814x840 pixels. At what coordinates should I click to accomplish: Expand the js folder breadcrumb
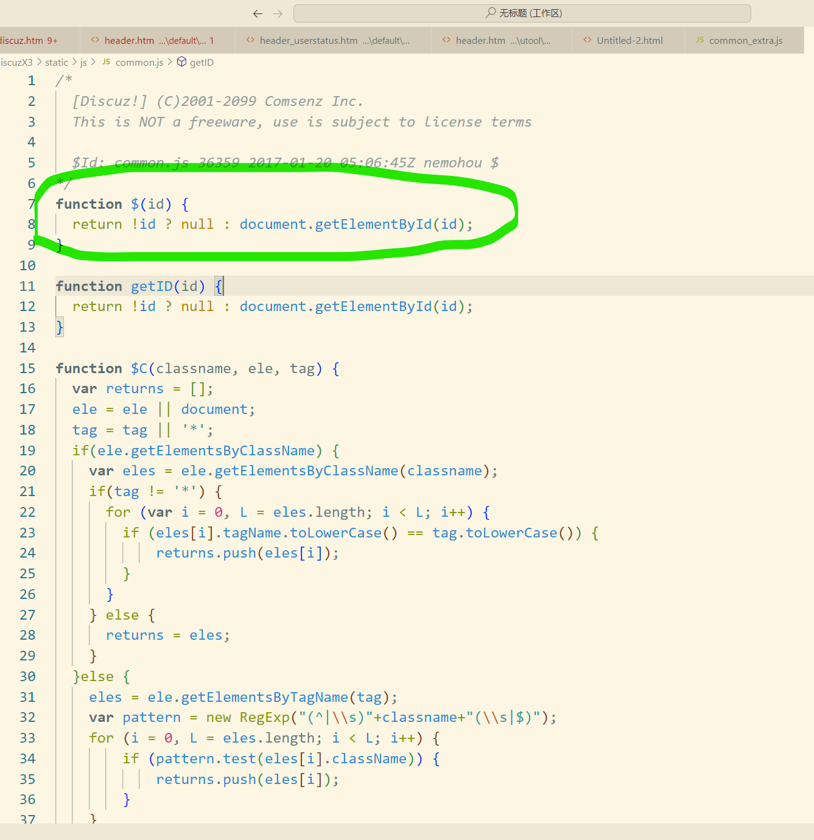click(83, 63)
